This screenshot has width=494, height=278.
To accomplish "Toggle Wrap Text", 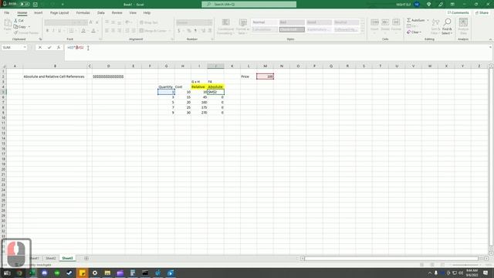I will click(x=149, y=22).
